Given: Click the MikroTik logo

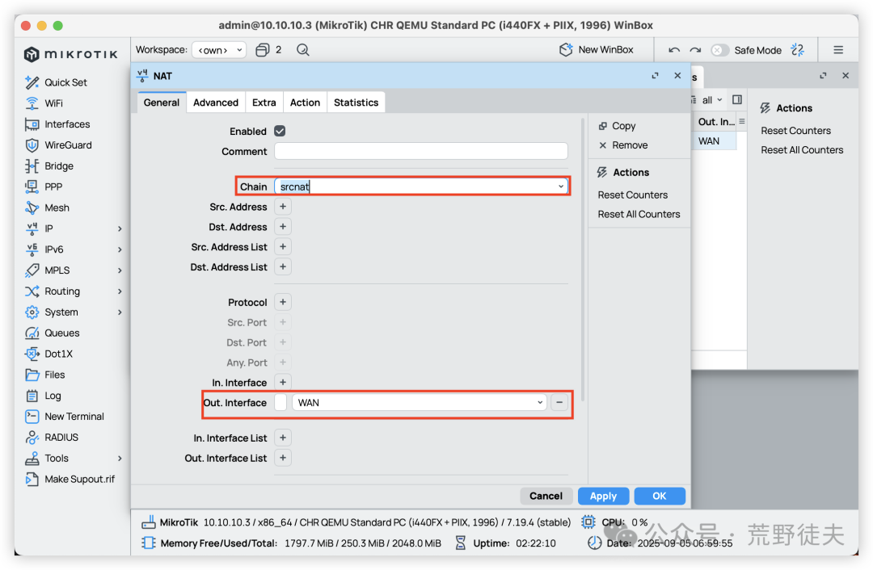Looking at the screenshot, I should pyautogui.click(x=70, y=54).
